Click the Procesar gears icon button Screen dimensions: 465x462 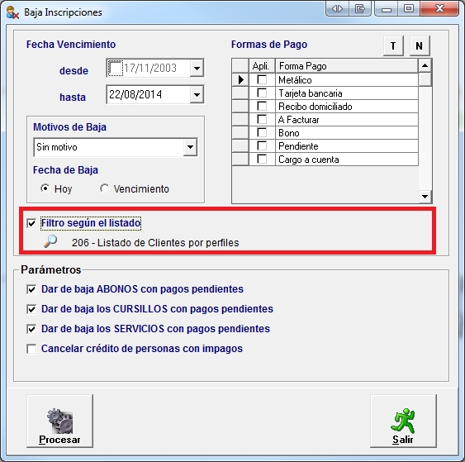(60, 421)
